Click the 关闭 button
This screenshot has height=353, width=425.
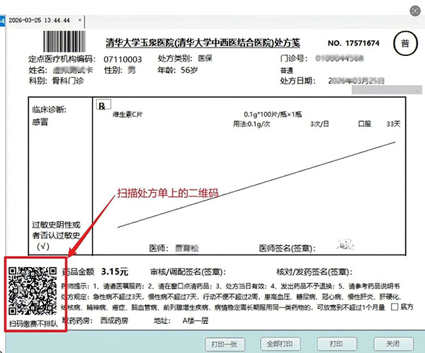pos(392,344)
